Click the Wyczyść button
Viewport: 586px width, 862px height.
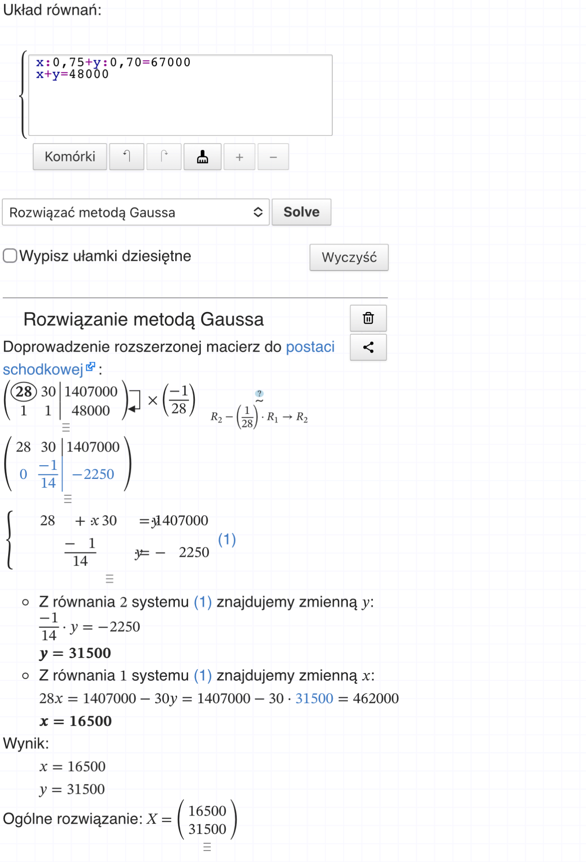(349, 258)
